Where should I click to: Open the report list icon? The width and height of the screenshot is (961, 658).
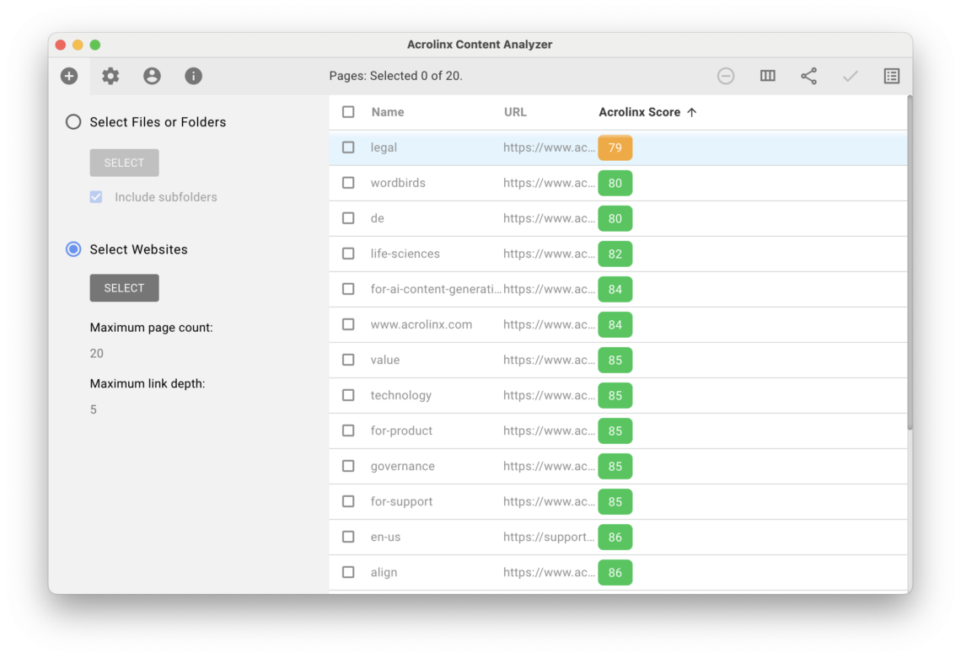coord(892,76)
